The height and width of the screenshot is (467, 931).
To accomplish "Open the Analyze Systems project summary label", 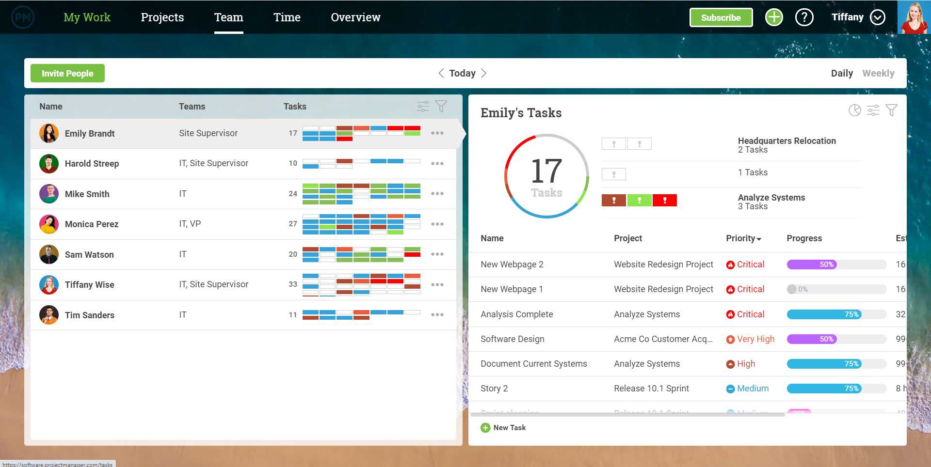I will click(x=771, y=198).
